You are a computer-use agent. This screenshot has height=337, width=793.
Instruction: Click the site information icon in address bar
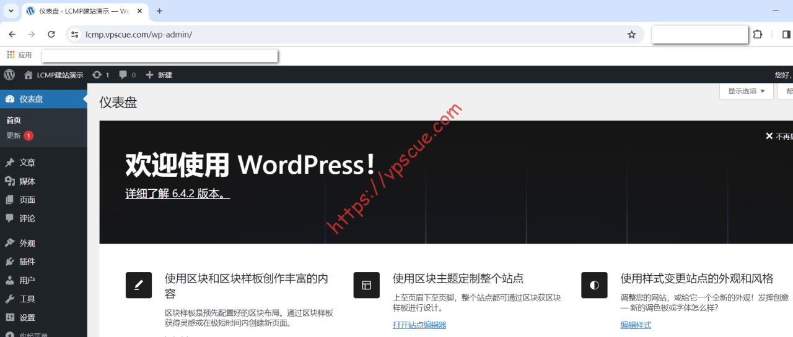tap(74, 35)
